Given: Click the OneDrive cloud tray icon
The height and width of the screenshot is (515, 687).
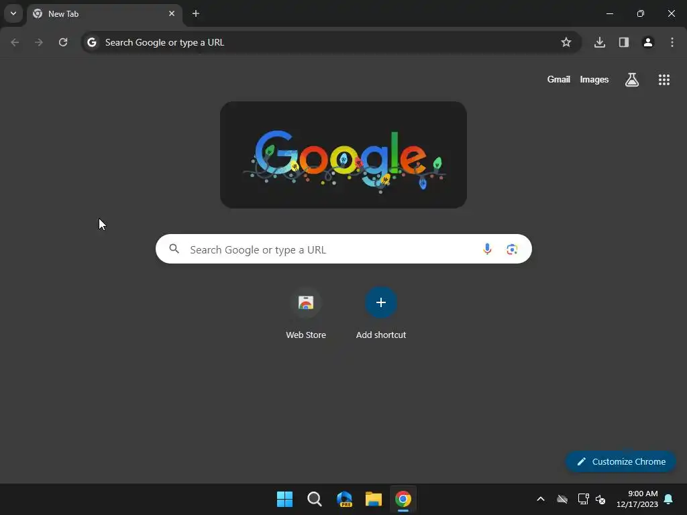Looking at the screenshot, I should click(x=562, y=499).
